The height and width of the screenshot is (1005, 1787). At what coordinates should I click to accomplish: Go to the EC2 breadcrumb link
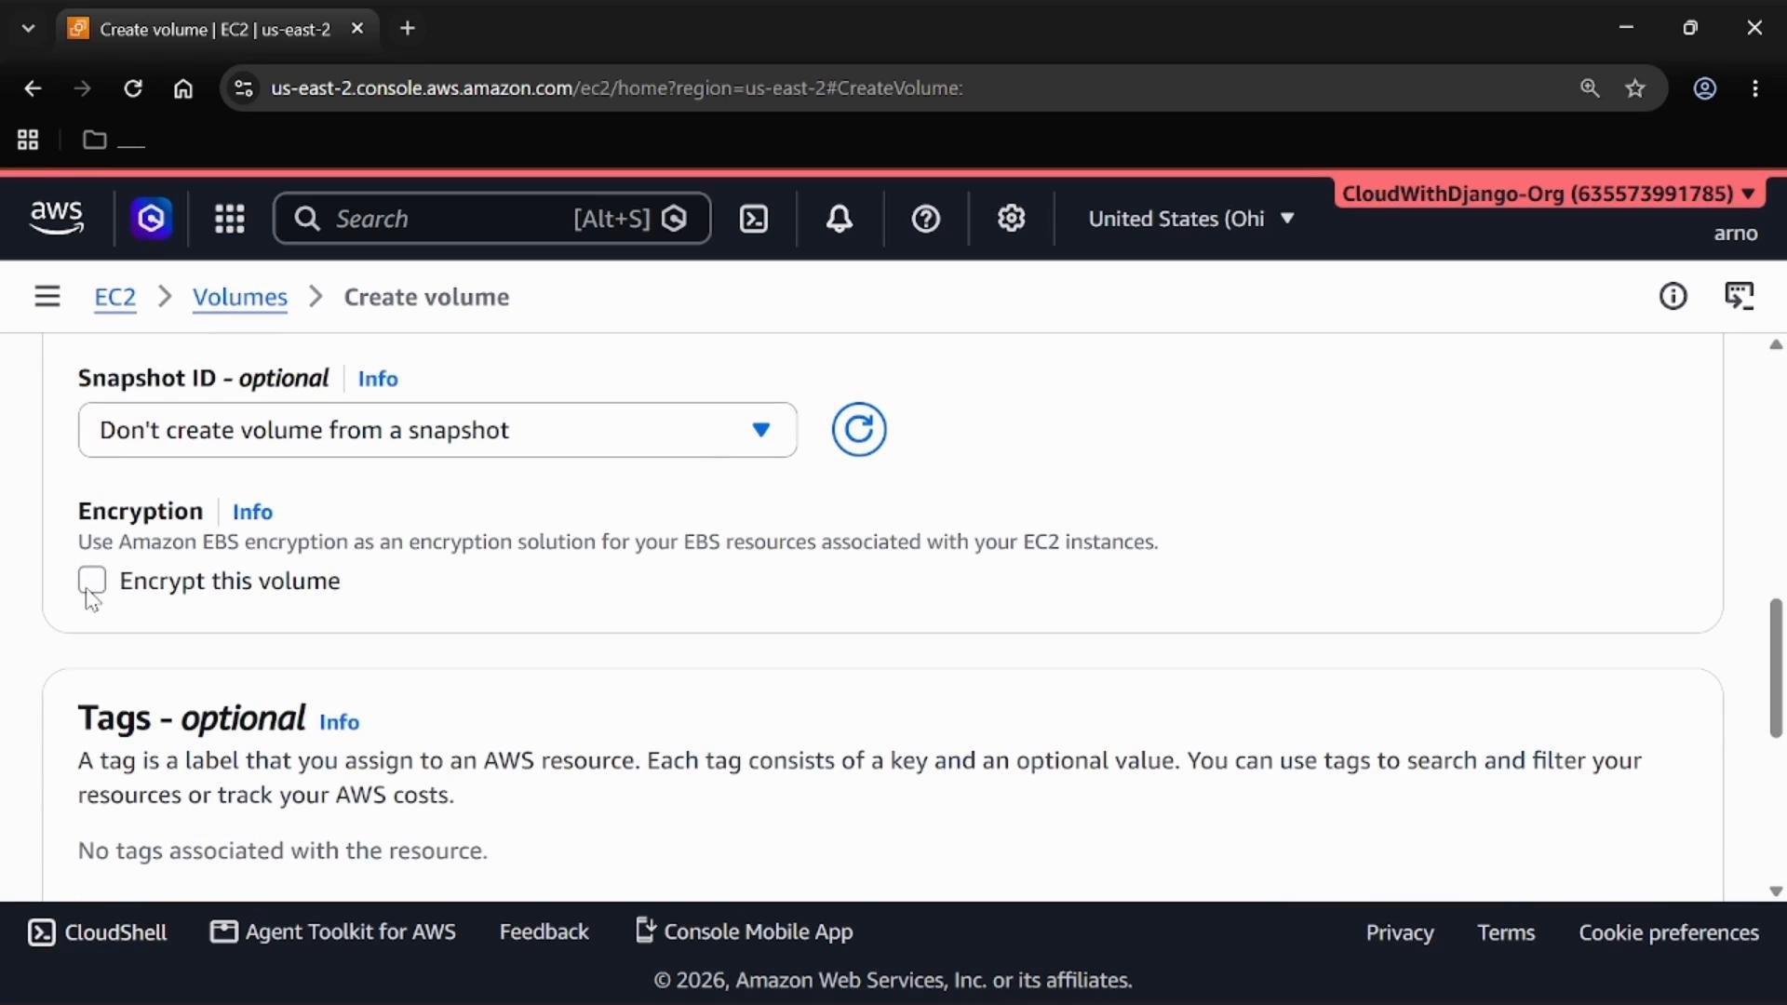[x=115, y=297]
